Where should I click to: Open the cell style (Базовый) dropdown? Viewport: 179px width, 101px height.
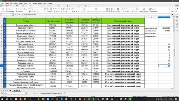pos(137,9)
